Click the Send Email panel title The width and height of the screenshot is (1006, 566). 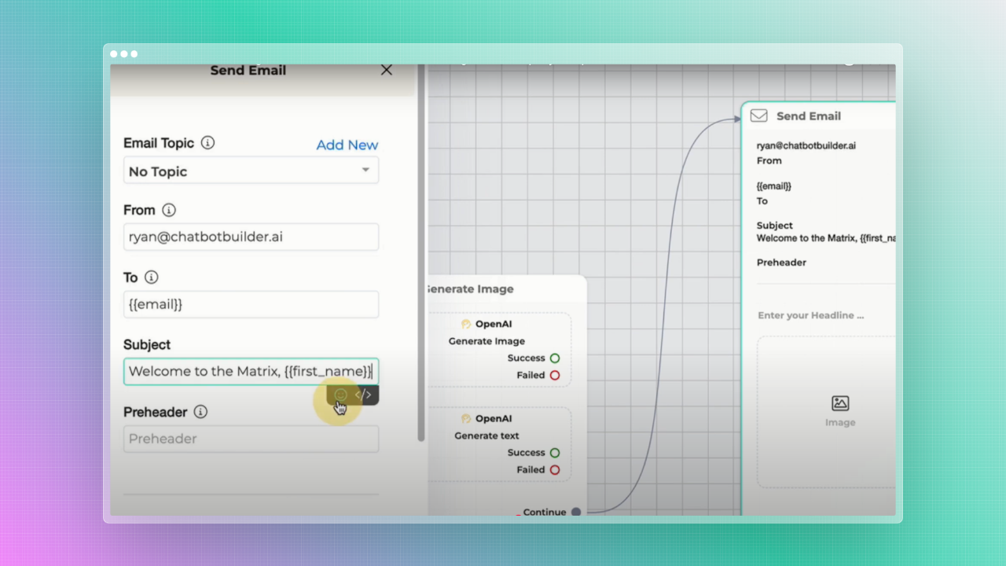click(248, 71)
